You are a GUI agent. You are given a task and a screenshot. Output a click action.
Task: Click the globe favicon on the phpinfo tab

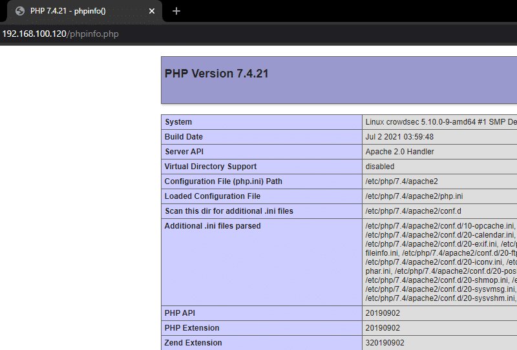pyautogui.click(x=20, y=11)
